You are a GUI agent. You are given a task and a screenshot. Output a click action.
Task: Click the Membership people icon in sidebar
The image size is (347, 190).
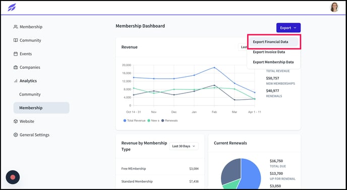click(x=16, y=27)
